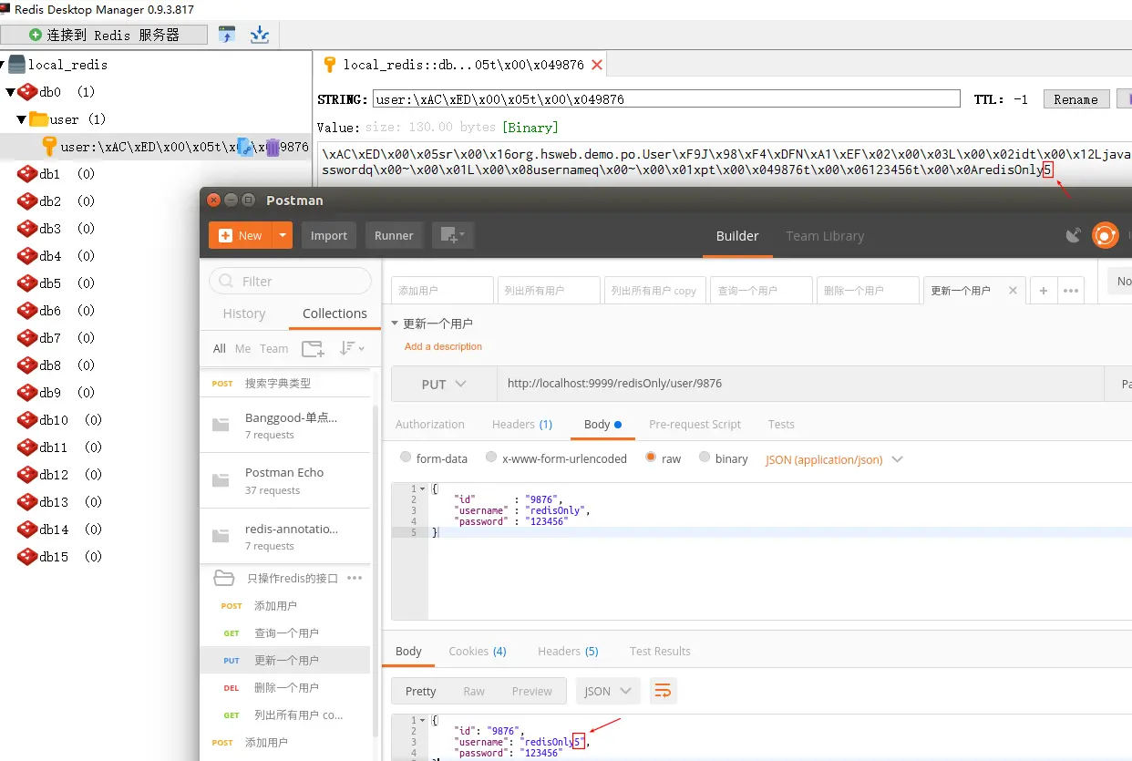
Task: Click the Runner button in Postman
Action: 394,235
